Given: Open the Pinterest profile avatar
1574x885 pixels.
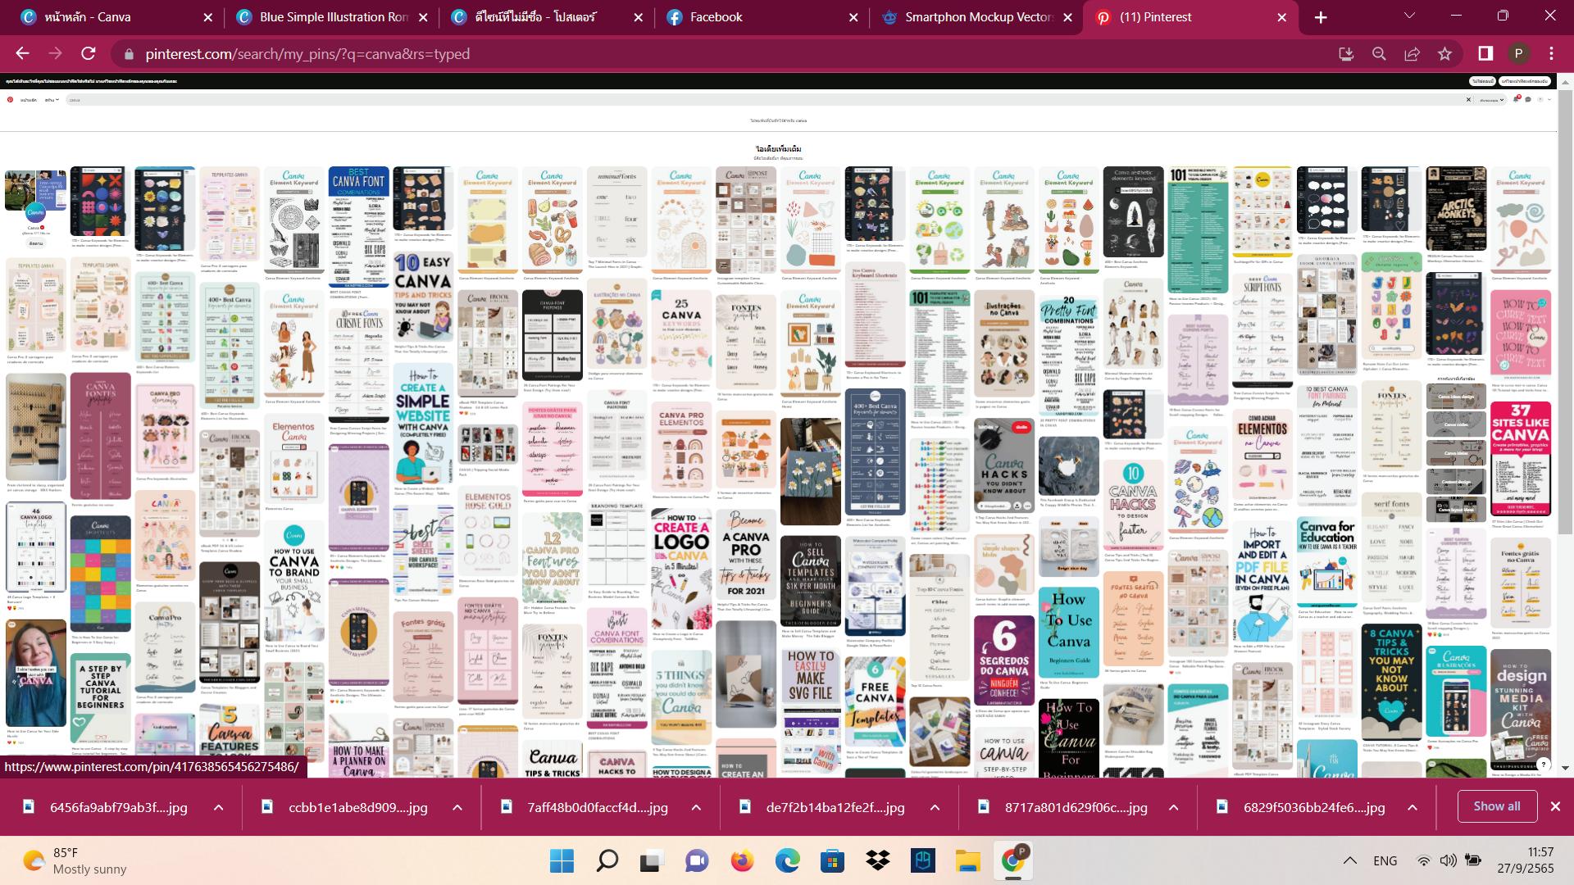Looking at the screenshot, I should [1540, 99].
